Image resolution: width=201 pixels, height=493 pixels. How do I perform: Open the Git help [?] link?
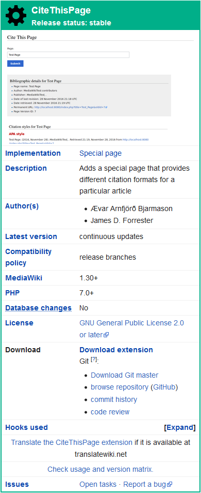pos(94,360)
